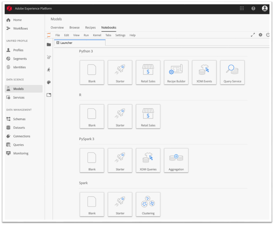Open the File menu
274x225 pixels.
tap(58, 35)
